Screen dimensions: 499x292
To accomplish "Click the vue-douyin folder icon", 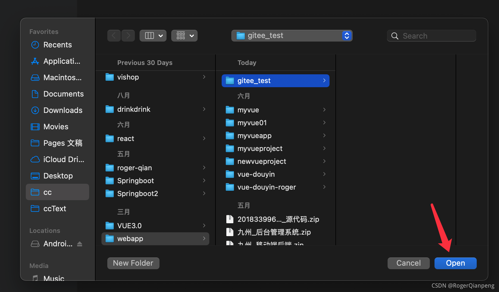I will tap(230, 174).
